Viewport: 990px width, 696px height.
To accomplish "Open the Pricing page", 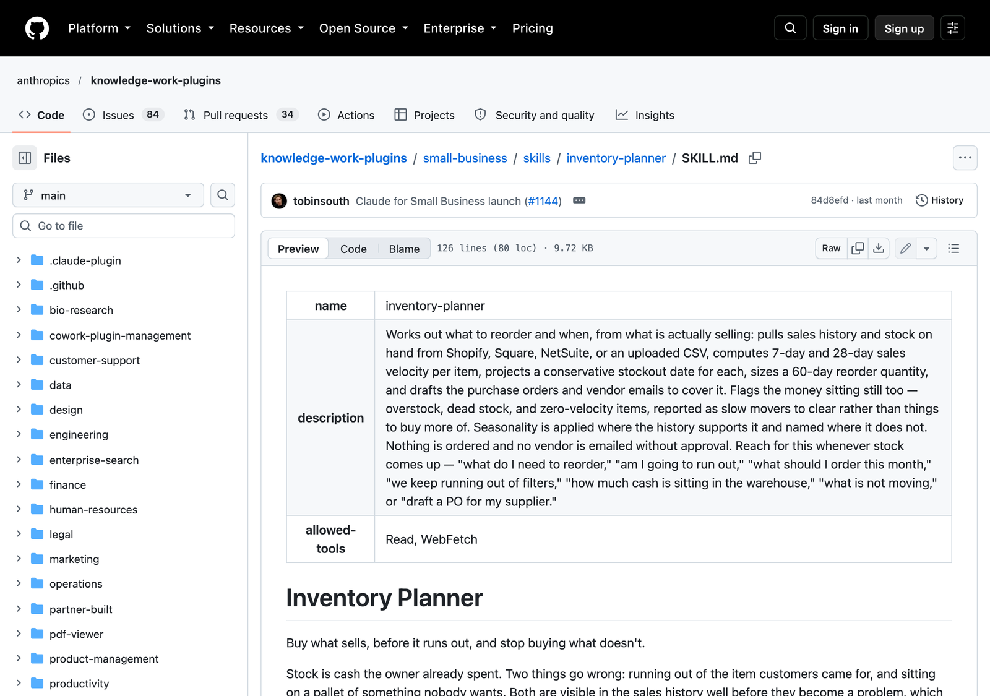I will tap(532, 28).
